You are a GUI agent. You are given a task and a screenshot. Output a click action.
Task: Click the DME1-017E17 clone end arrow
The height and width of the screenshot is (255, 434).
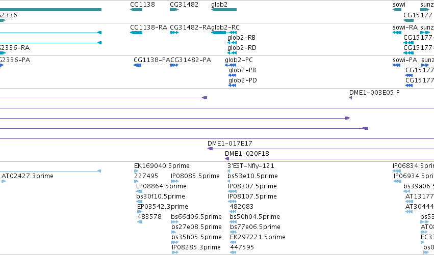tap(210, 149)
